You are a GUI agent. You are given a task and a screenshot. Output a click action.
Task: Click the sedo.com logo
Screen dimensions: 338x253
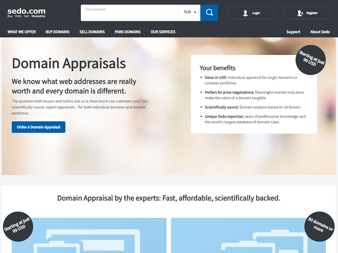pyautogui.click(x=26, y=13)
